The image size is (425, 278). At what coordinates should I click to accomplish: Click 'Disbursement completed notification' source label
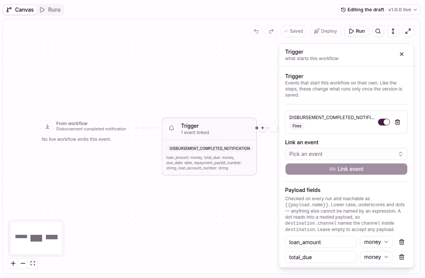pos(91,129)
